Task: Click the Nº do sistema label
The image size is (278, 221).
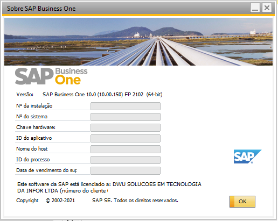Action: [32, 117]
